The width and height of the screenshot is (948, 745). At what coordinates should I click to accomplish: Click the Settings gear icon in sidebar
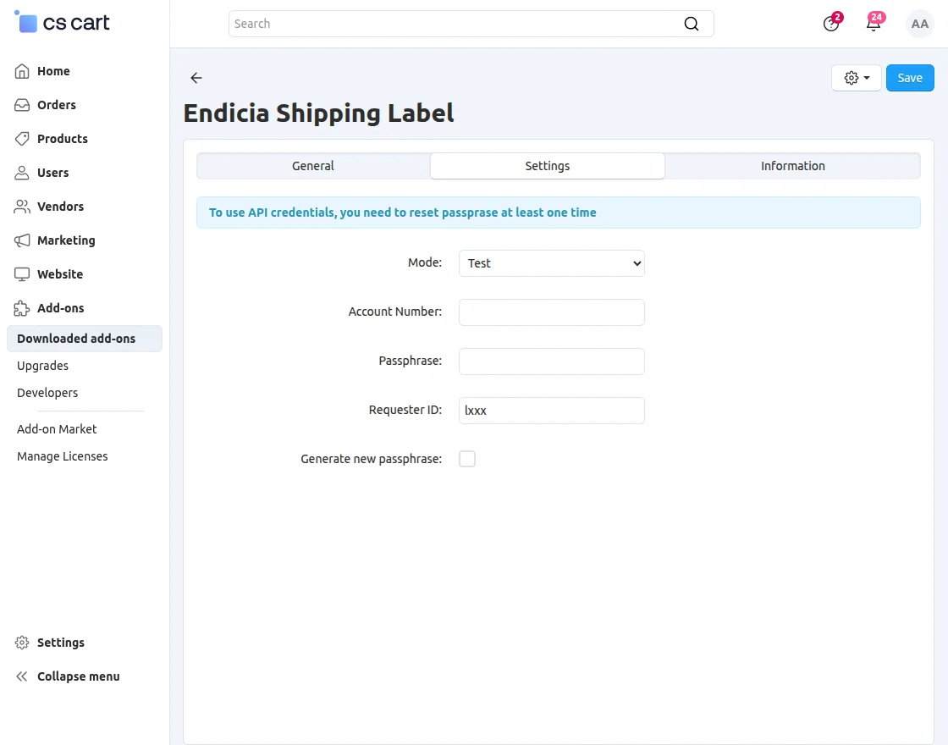(22, 643)
